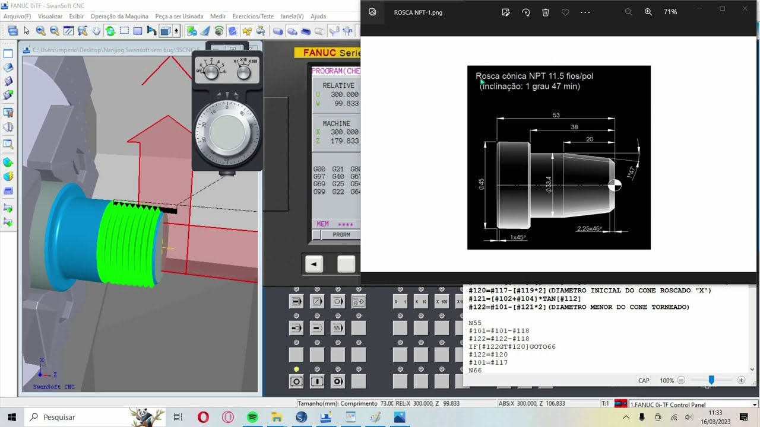Screen dimensions: 760x427
Task: Click the 71% zoom level in Photos
Action: point(670,12)
